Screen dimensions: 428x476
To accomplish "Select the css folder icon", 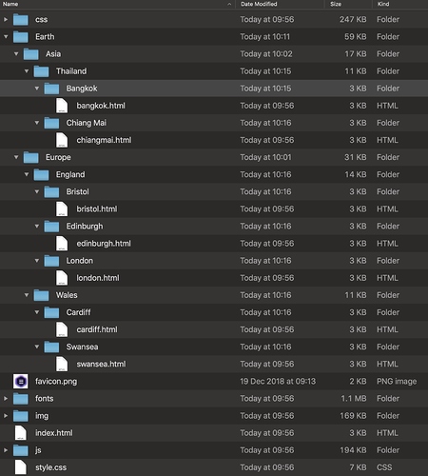I will pos(21,20).
